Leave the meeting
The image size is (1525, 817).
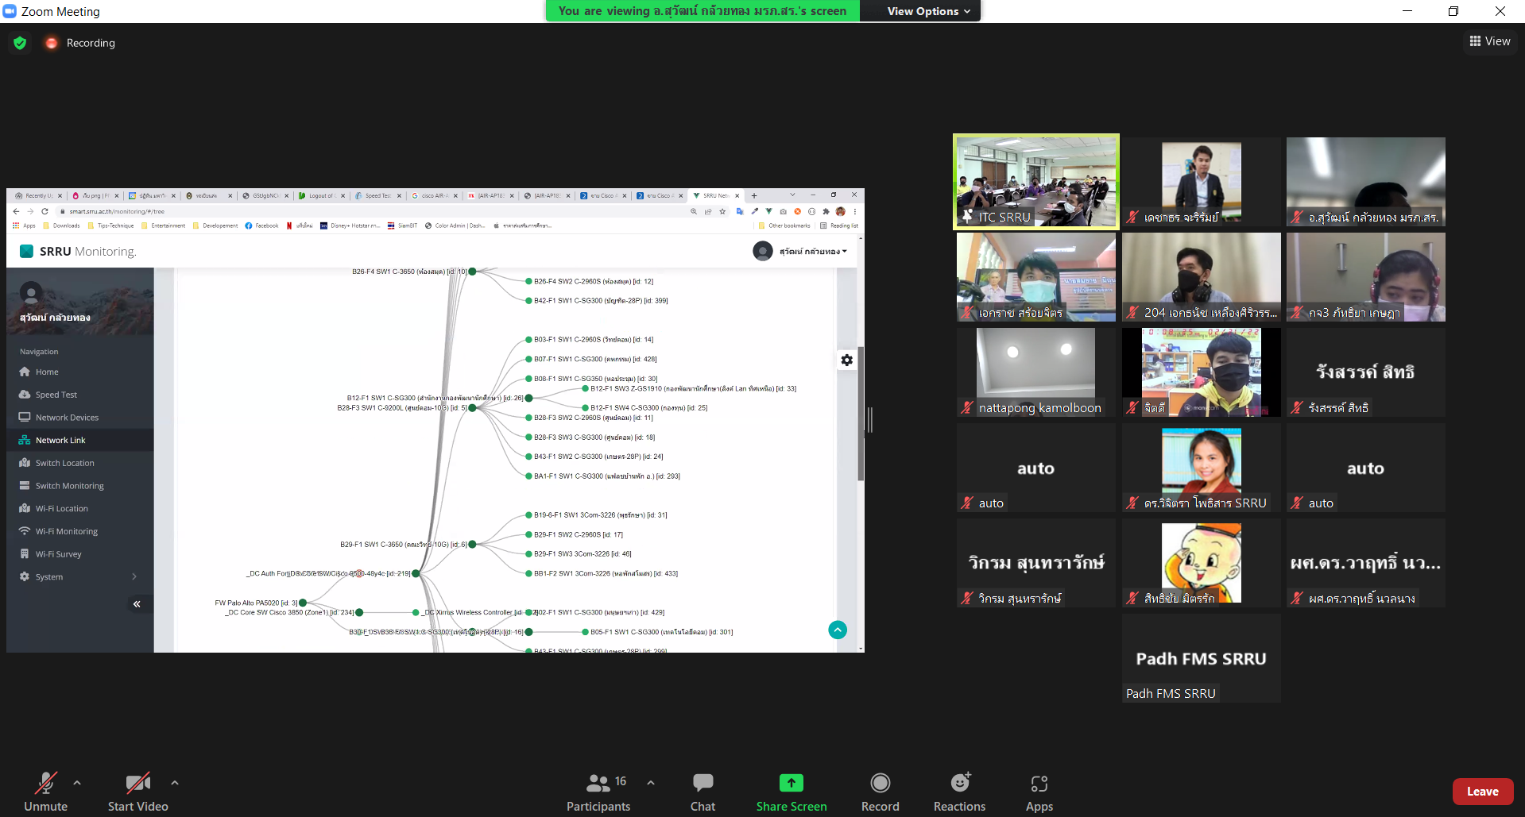[1482, 792]
